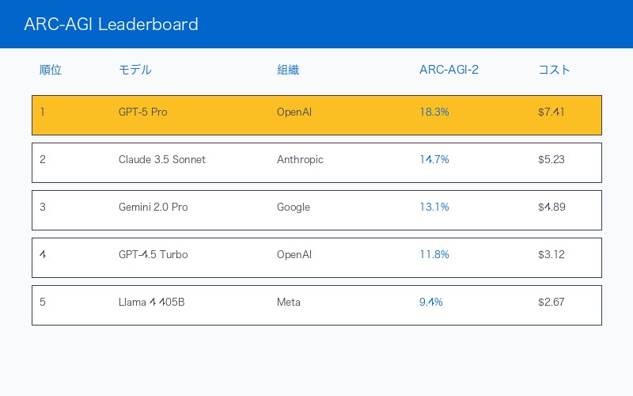Click Meta in the organization column
633x396 pixels.
[x=289, y=303]
